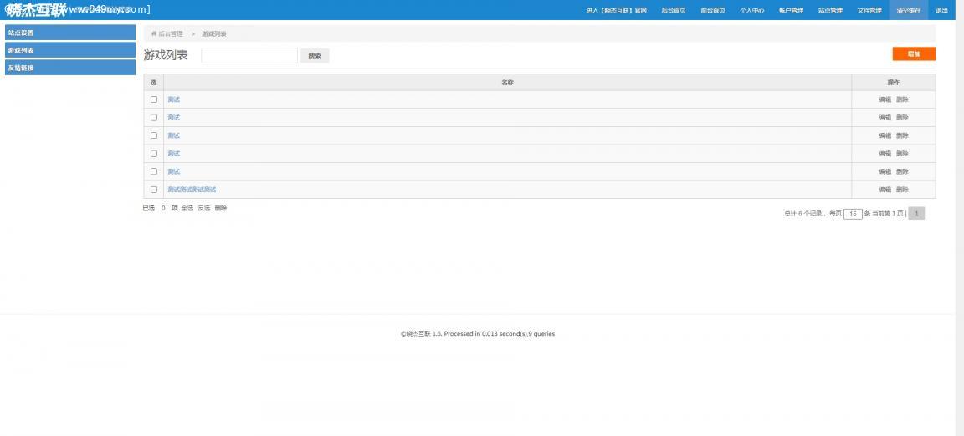
Task: Click the 选 column header
Action: pos(154,83)
